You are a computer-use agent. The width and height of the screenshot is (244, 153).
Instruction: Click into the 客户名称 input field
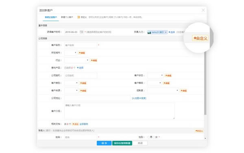[81, 45]
